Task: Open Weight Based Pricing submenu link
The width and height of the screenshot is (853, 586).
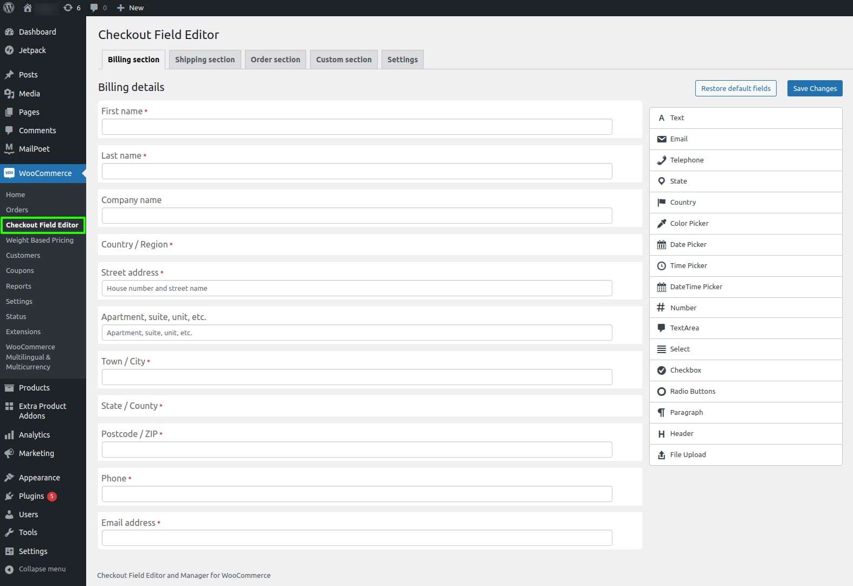Action: pyautogui.click(x=40, y=240)
